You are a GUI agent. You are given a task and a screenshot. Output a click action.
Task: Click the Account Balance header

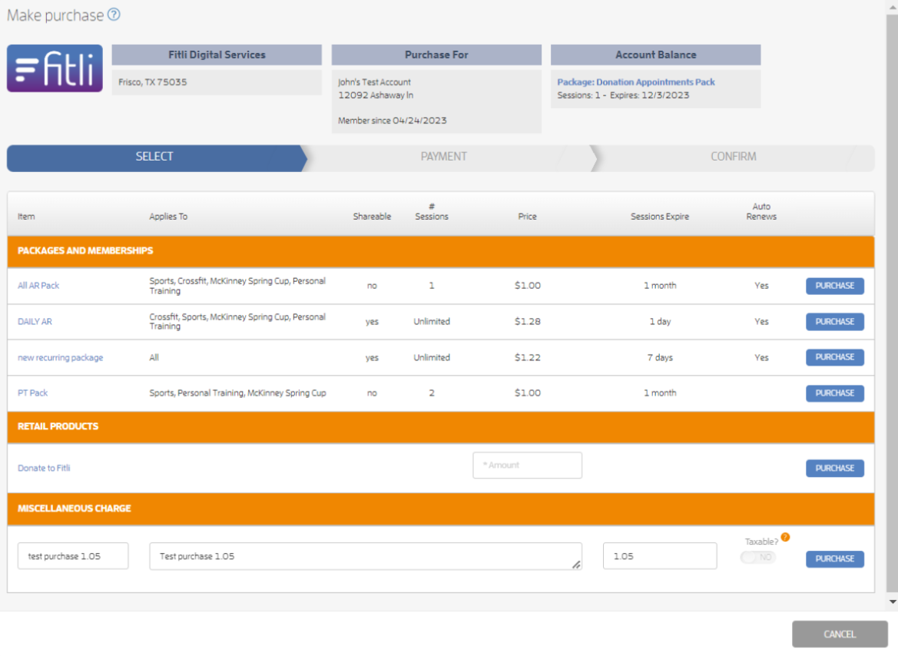pos(656,55)
